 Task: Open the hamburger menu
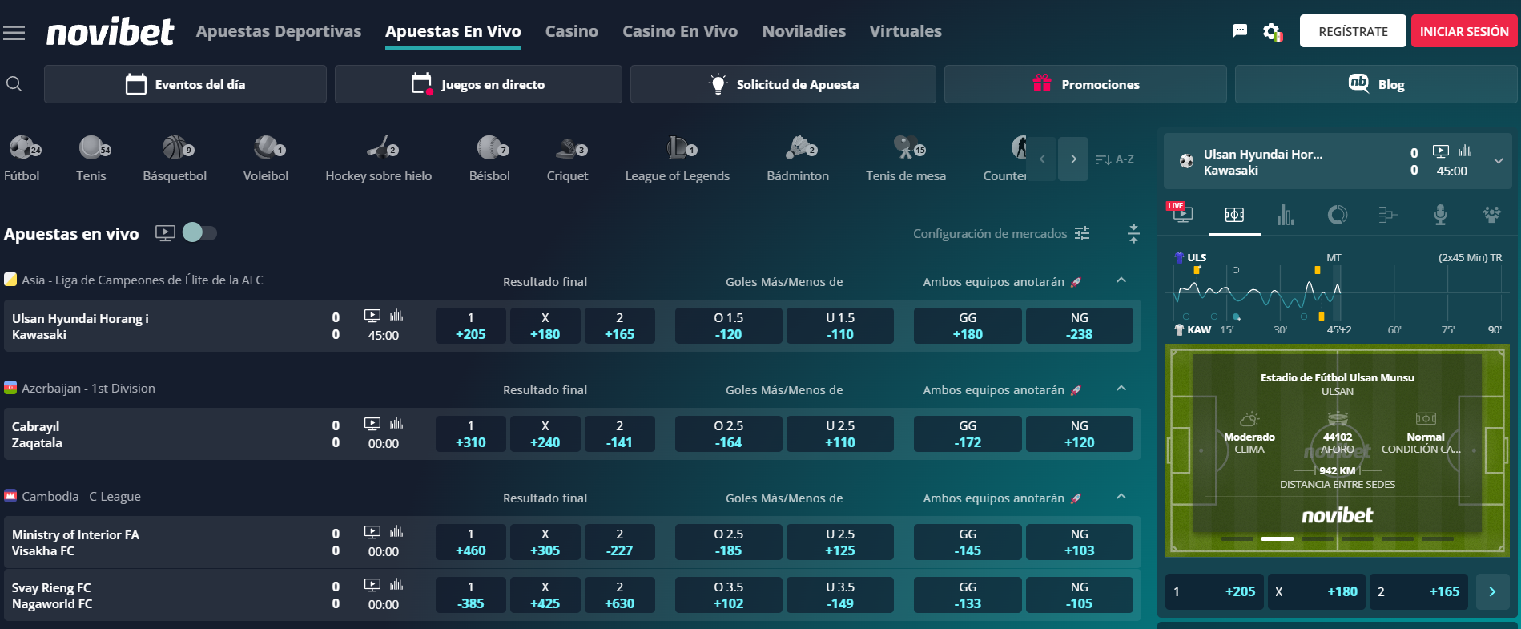click(14, 33)
